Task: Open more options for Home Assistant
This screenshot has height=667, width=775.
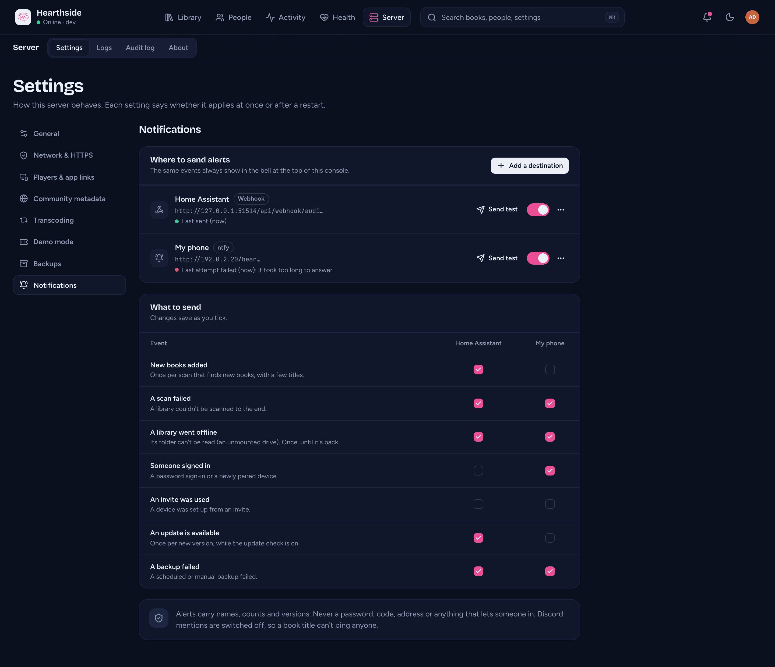Action: [x=561, y=210]
